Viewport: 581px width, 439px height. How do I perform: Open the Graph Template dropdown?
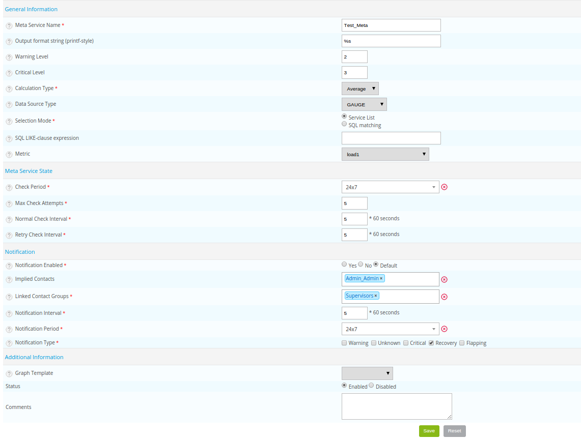coord(367,373)
